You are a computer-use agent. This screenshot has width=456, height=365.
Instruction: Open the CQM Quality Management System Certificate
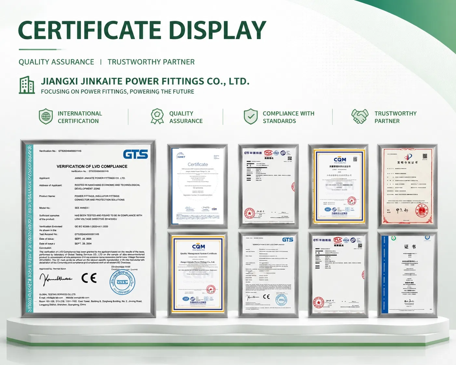coord(197,275)
